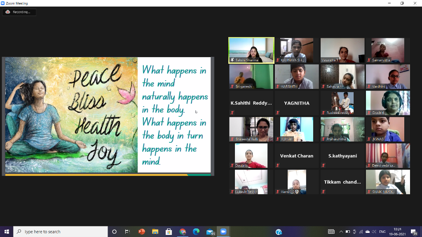This screenshot has height=237, width=422.
Task: Click the taskbar clock showing 10:24
Action: point(397,232)
